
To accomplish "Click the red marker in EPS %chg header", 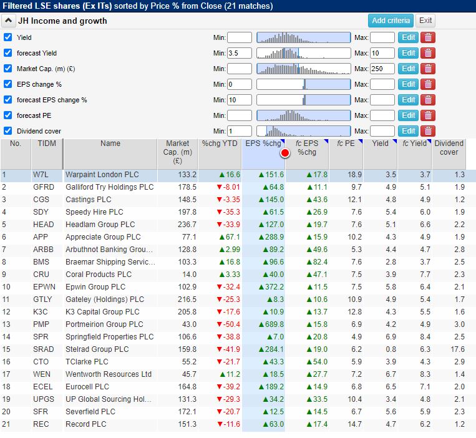I will 285,153.
